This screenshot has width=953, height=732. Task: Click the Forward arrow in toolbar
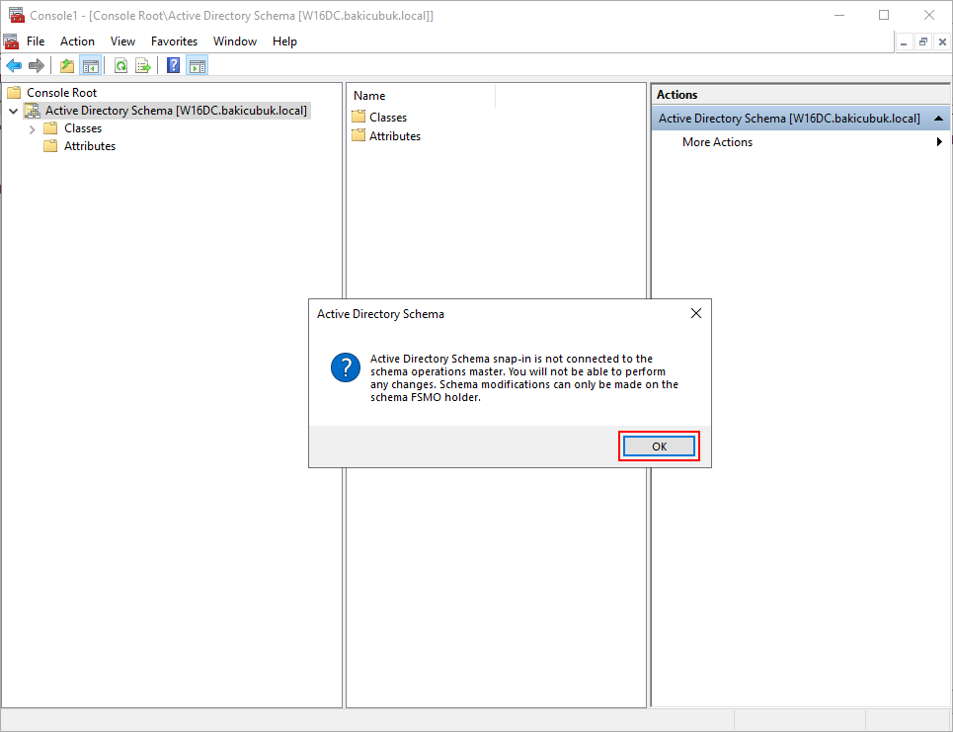click(37, 65)
